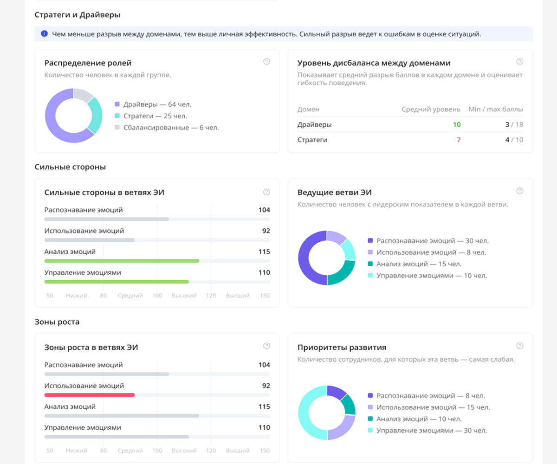Image resolution: width=557 pixels, height=464 pixels.
Task: Click the Приоритеты развития donut chart
Action: point(327,412)
